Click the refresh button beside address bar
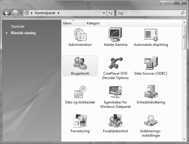189x144 pixels. (111, 13)
